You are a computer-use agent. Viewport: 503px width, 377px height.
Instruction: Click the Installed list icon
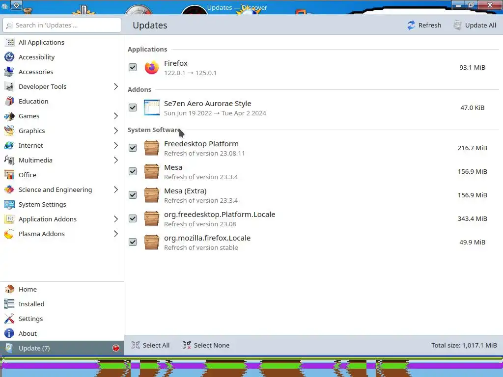pyautogui.click(x=9, y=304)
